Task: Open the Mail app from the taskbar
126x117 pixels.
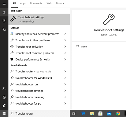Action: pyautogui.click(x=109, y=114)
